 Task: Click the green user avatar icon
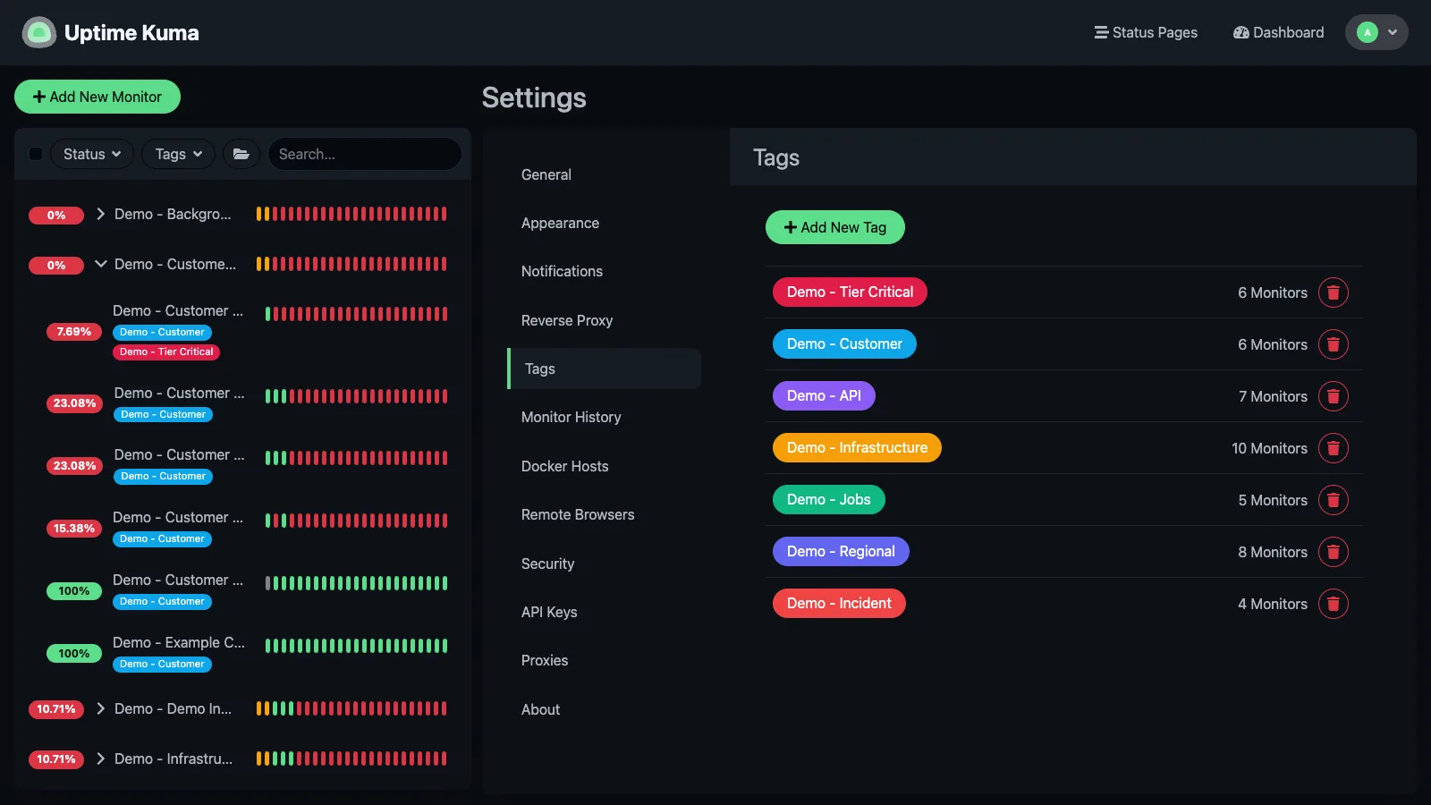click(x=1367, y=32)
